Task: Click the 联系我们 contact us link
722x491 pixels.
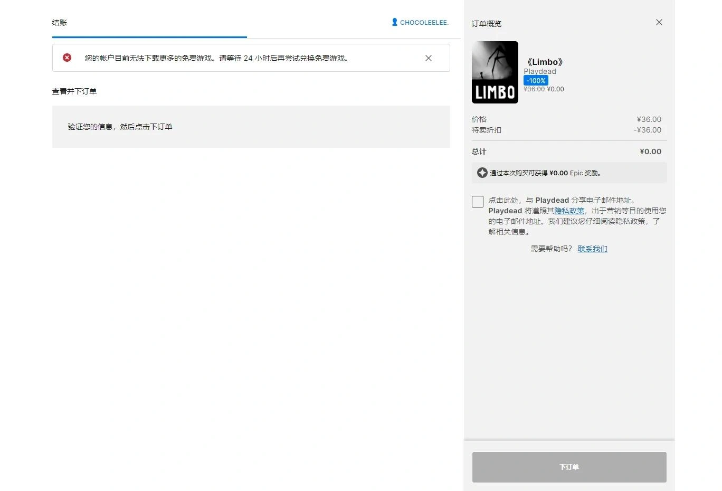Action: tap(592, 248)
